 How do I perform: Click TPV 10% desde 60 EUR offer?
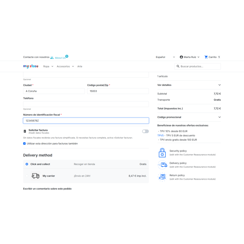click(x=174, y=131)
